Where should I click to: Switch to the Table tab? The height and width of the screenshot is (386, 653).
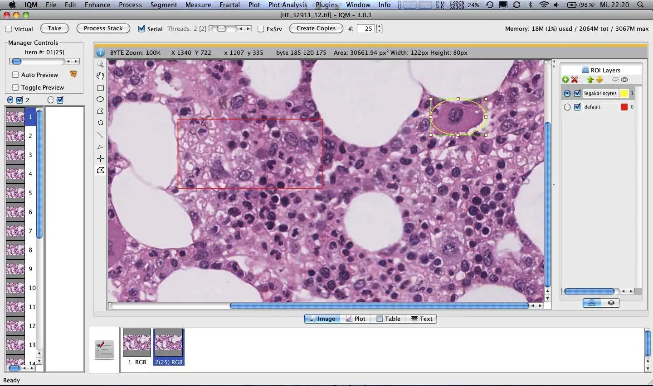pyautogui.click(x=388, y=319)
